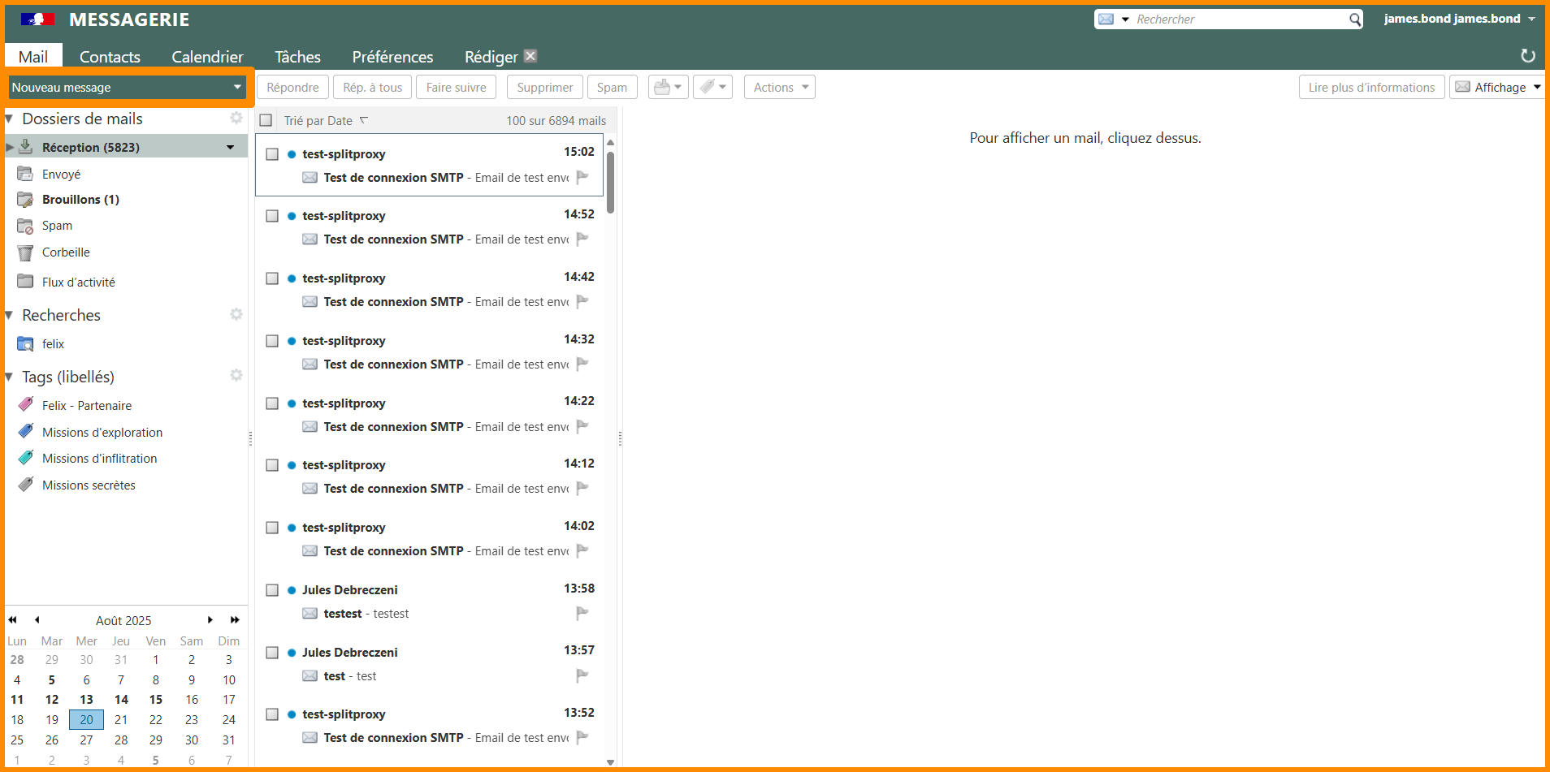Open the Nouveau message dropdown arrow
The height and width of the screenshot is (772, 1550).
click(x=237, y=87)
